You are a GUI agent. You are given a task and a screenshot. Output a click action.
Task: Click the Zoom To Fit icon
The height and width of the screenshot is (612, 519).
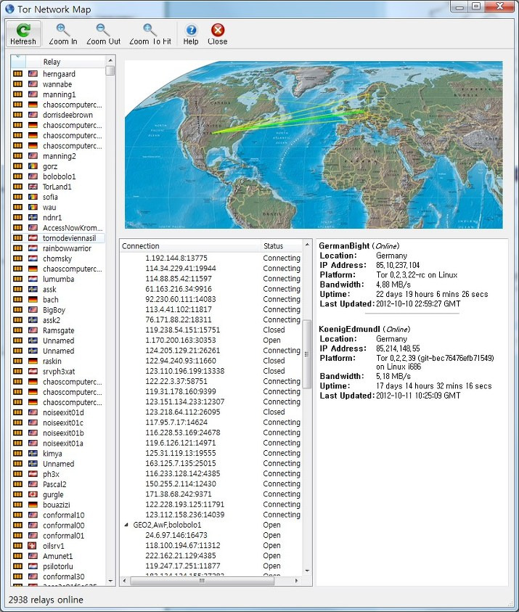(150, 30)
